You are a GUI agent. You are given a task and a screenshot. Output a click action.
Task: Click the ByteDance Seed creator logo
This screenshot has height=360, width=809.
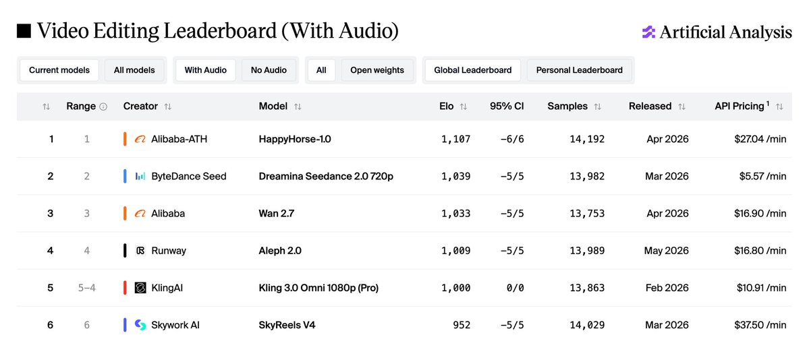point(140,177)
